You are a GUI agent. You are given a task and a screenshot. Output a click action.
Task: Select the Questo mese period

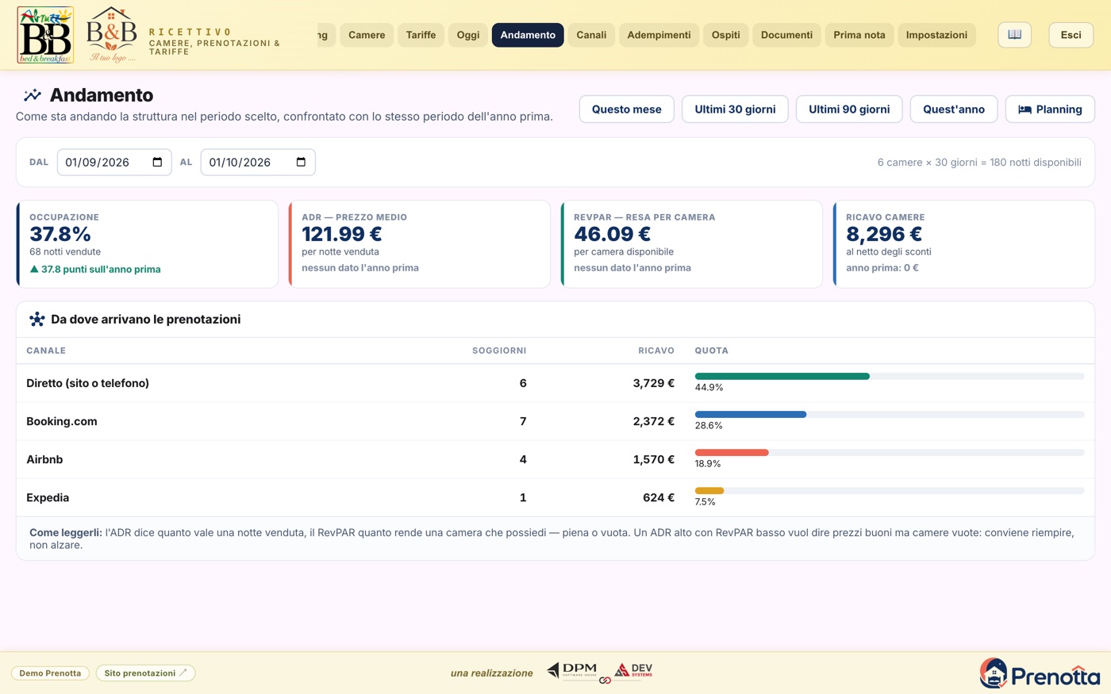626,109
